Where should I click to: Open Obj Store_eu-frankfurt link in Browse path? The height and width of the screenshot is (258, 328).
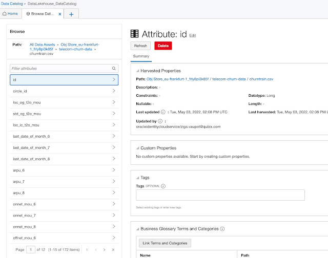tap(65, 47)
